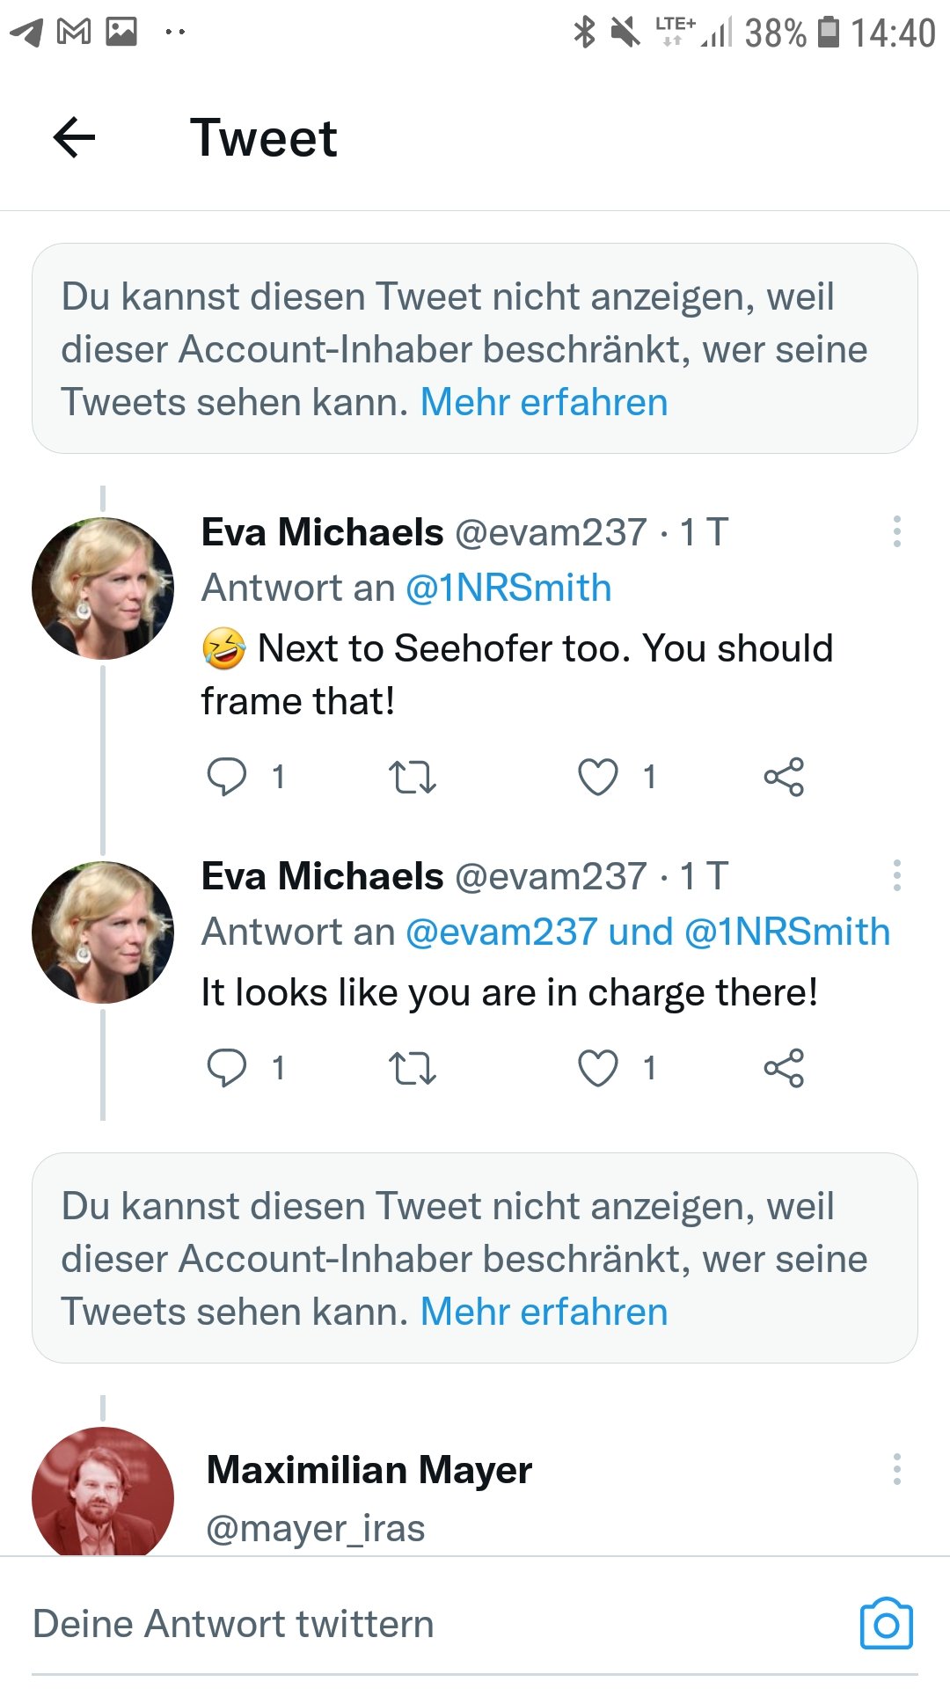Open the @1NRSmith mention in first reply
The width and height of the screenshot is (950, 1689).
[x=508, y=588]
